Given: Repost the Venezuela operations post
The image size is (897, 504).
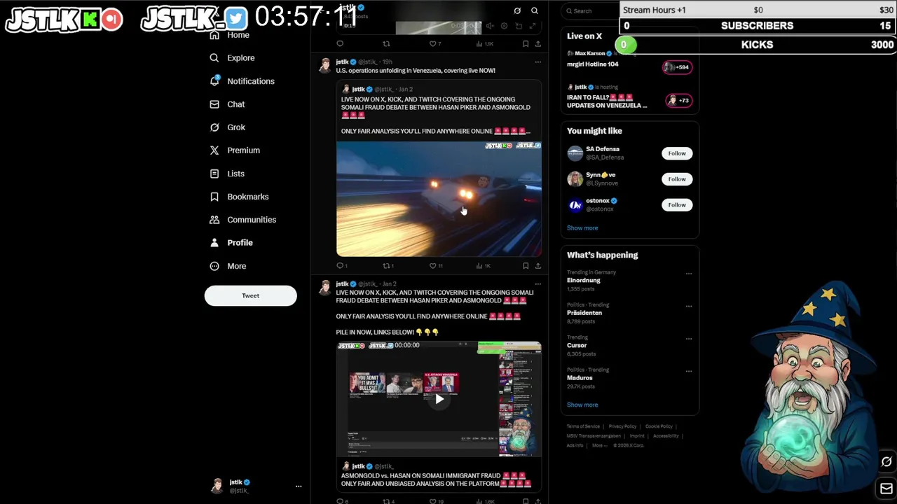Looking at the screenshot, I should point(388,266).
